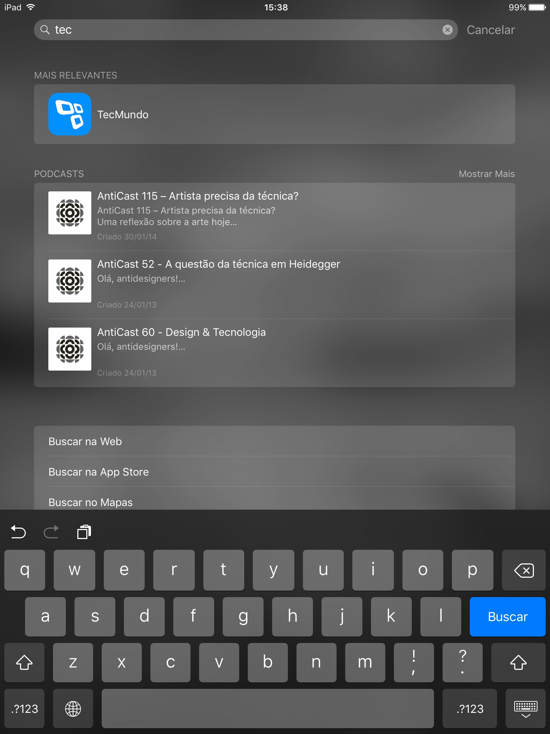Tap the t key
Viewport: 550px width, 734px height.
pos(224,570)
